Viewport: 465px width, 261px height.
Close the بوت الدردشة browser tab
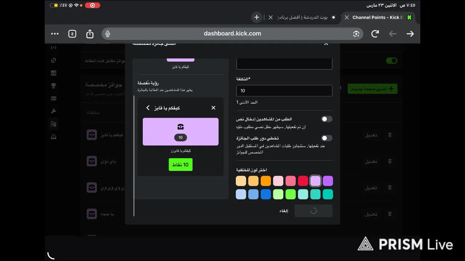click(x=271, y=17)
